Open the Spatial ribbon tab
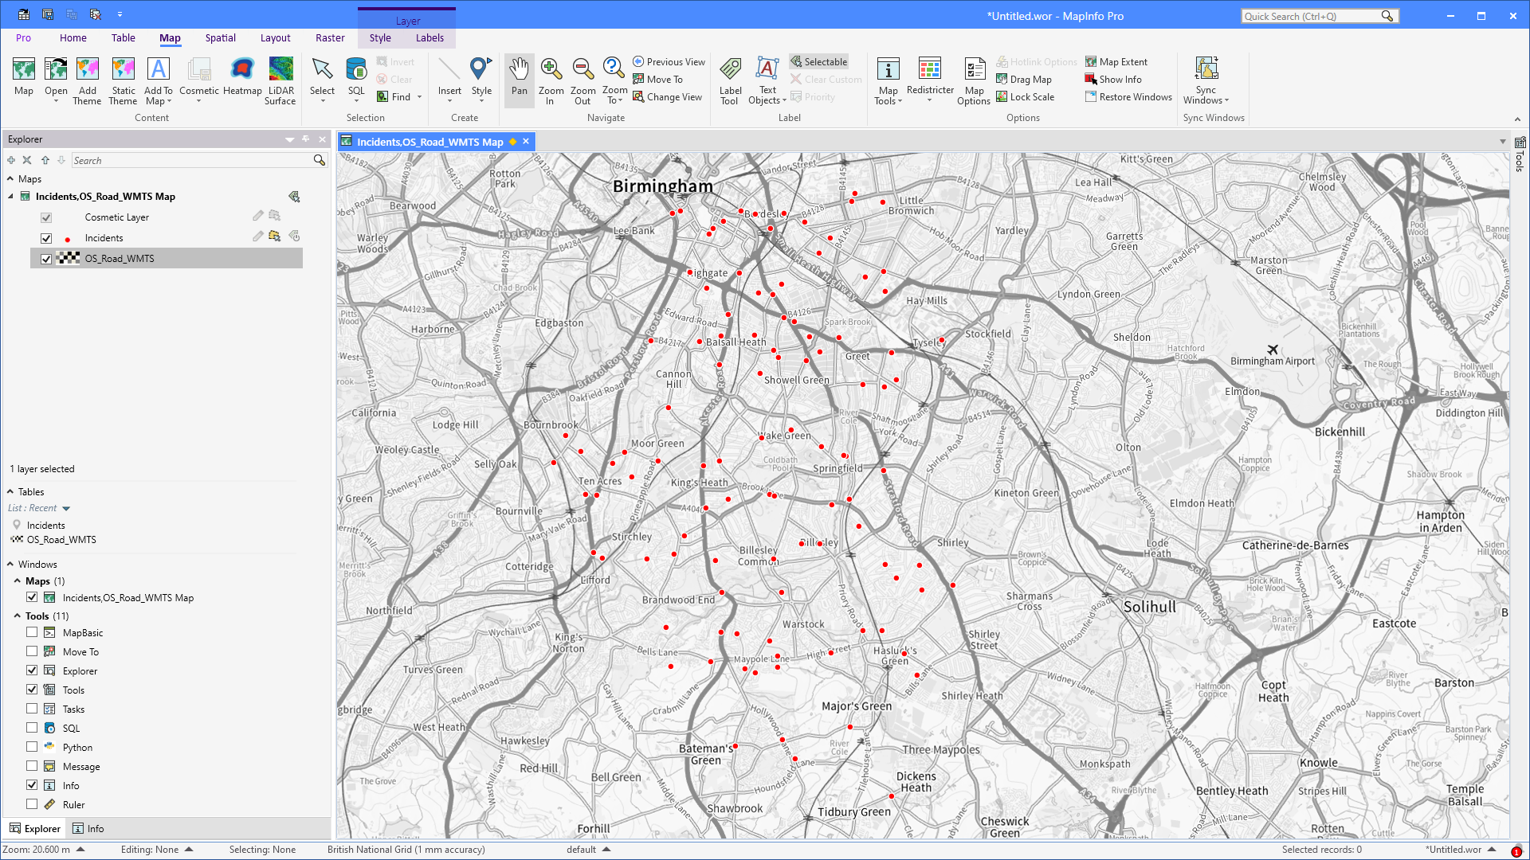 point(220,37)
